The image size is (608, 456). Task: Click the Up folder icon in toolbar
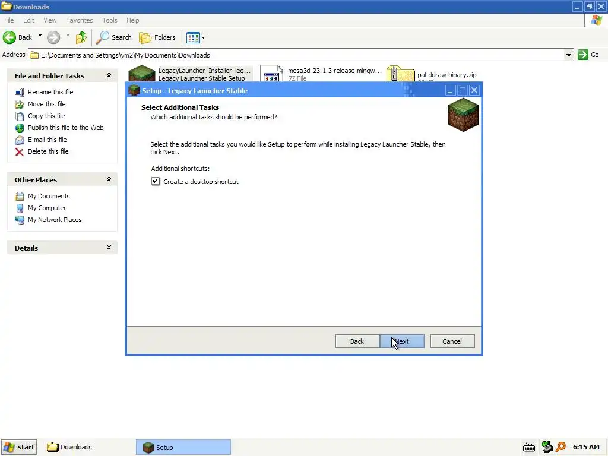[x=81, y=37]
